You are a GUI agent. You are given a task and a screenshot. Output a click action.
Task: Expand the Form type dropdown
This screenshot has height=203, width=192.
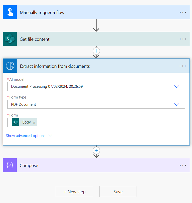pyautogui.click(x=177, y=104)
